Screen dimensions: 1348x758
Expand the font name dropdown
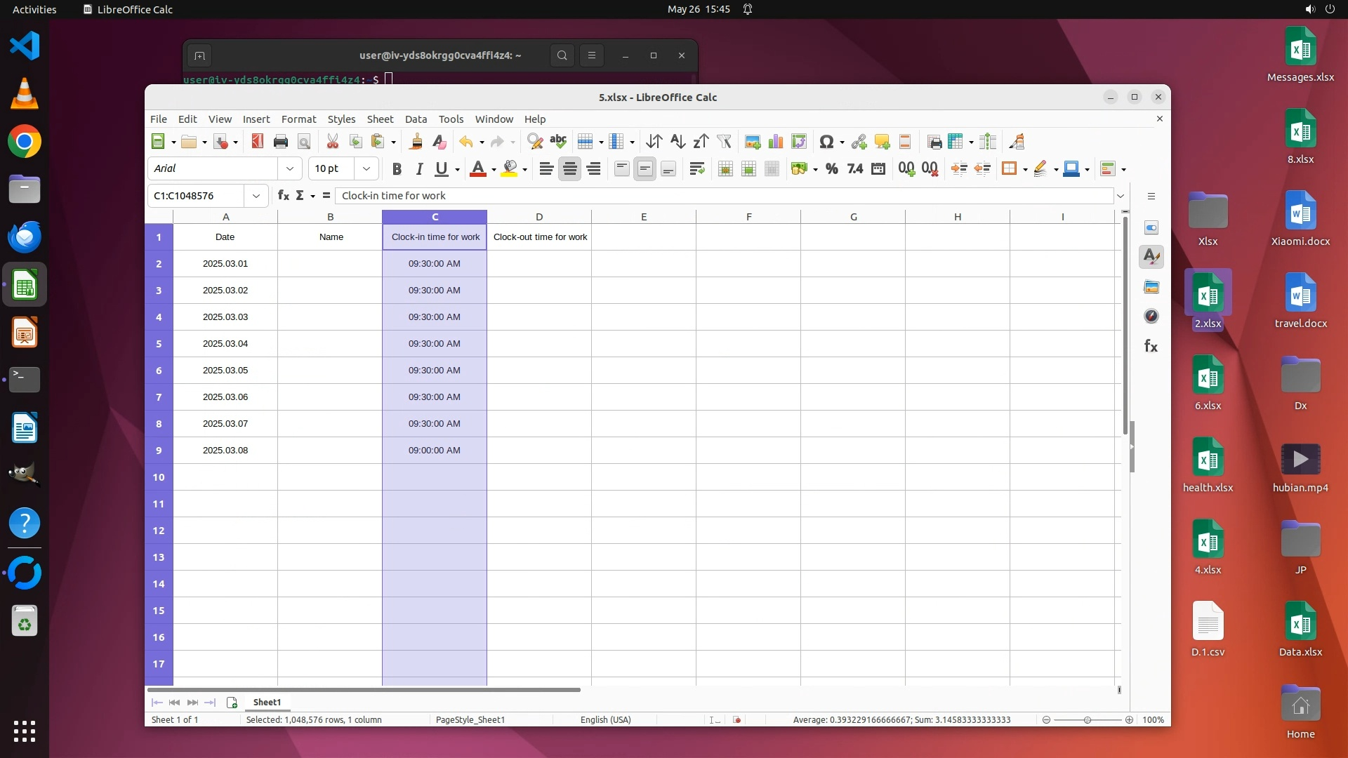pyautogui.click(x=289, y=168)
